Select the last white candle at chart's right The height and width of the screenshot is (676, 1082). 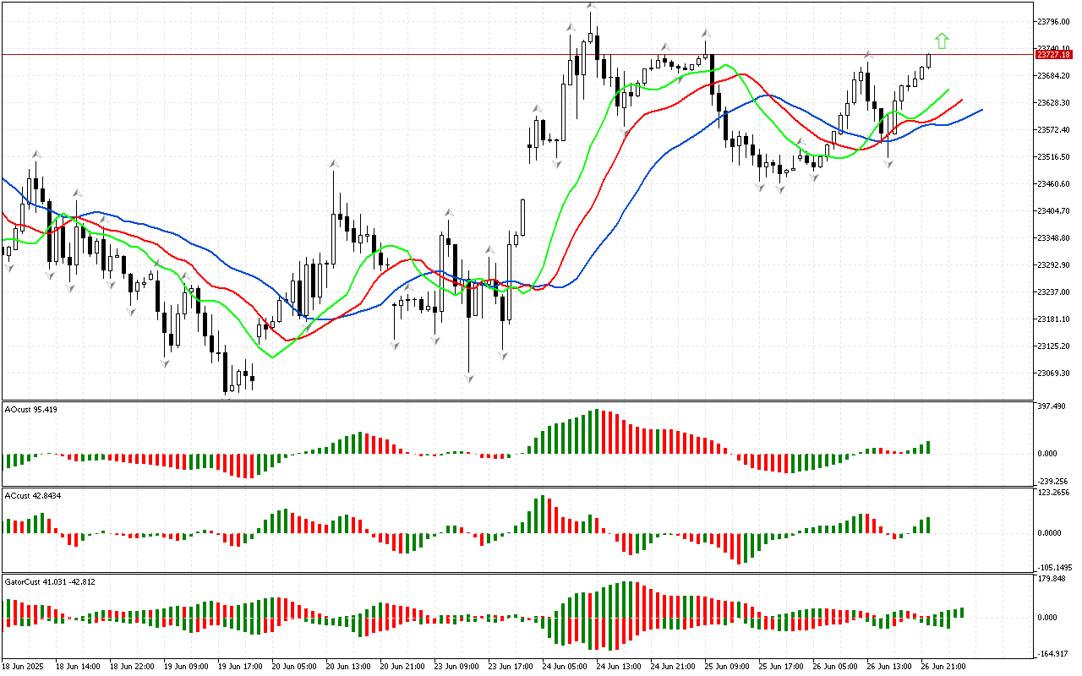(x=928, y=60)
